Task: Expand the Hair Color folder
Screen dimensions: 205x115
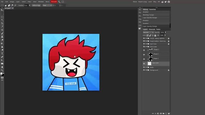Action: (146, 44)
